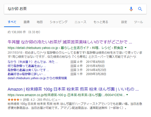
Task: Open the sitelink 何でなか卯ってお茶を出し
Action: point(27,66)
